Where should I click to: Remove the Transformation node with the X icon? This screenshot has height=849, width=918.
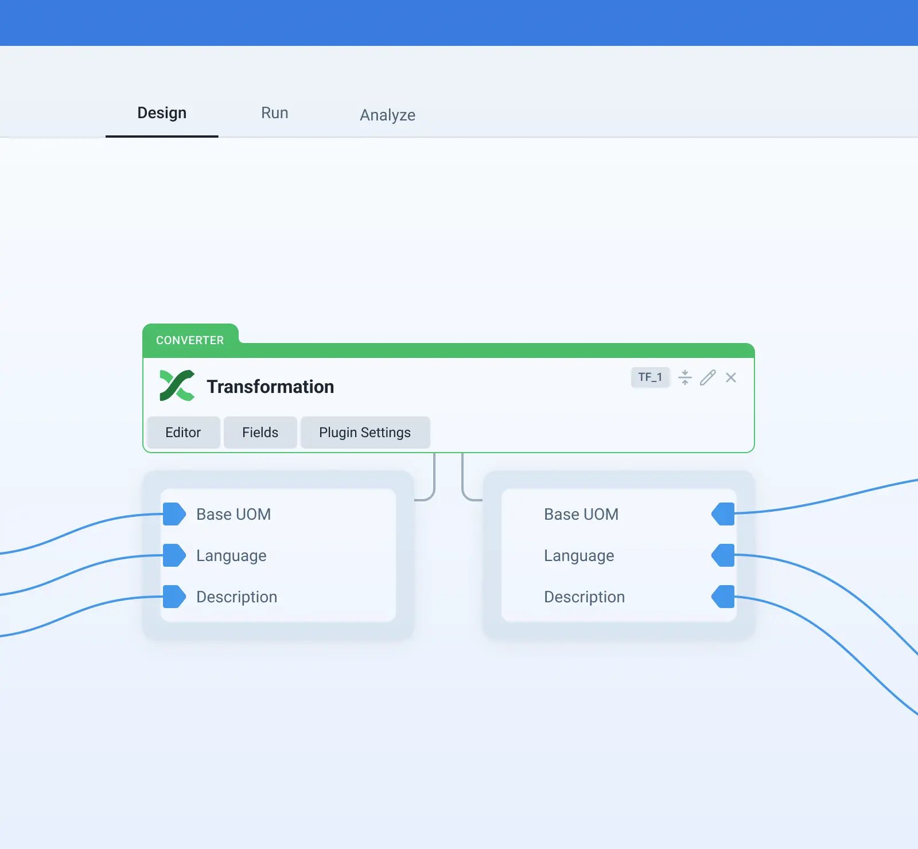tap(731, 377)
